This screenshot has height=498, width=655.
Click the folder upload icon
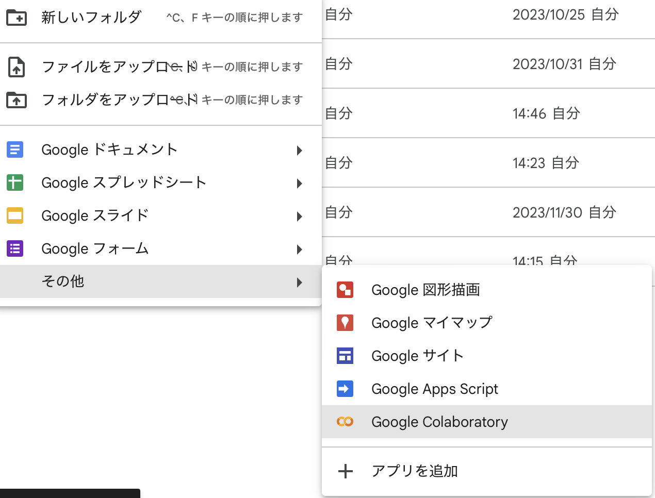click(x=17, y=100)
